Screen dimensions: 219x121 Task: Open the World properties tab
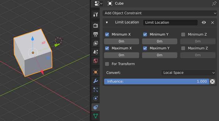(95, 61)
